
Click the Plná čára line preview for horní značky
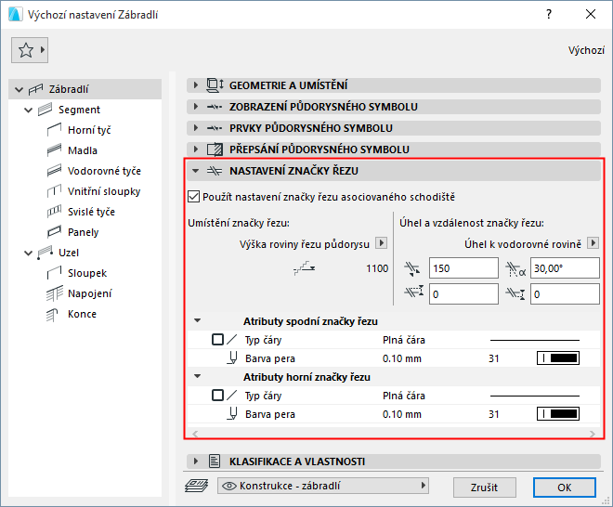(x=534, y=396)
